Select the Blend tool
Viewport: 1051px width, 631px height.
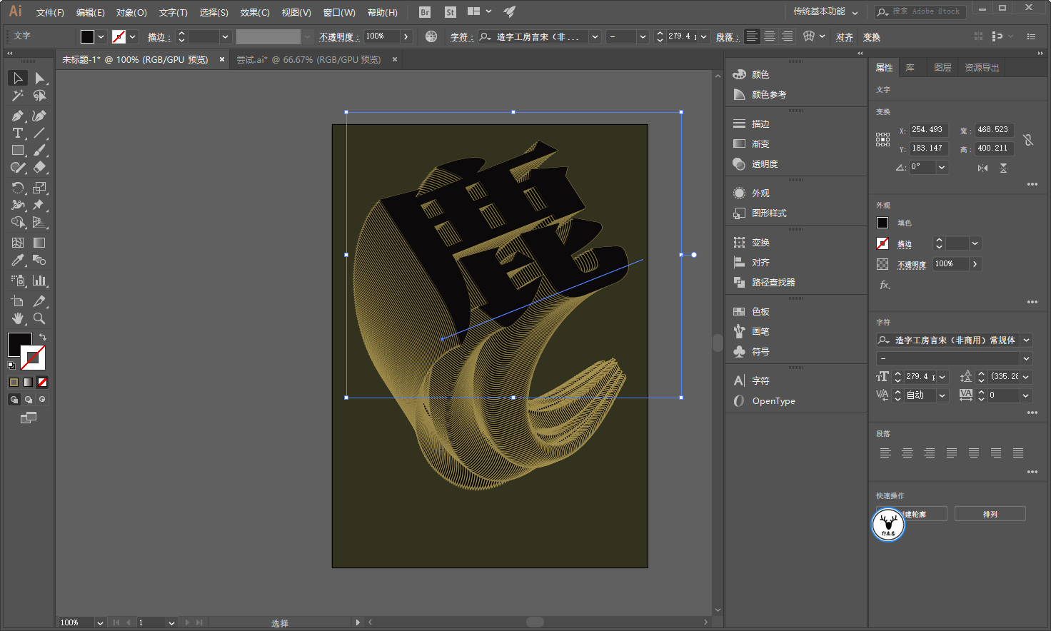click(x=39, y=261)
